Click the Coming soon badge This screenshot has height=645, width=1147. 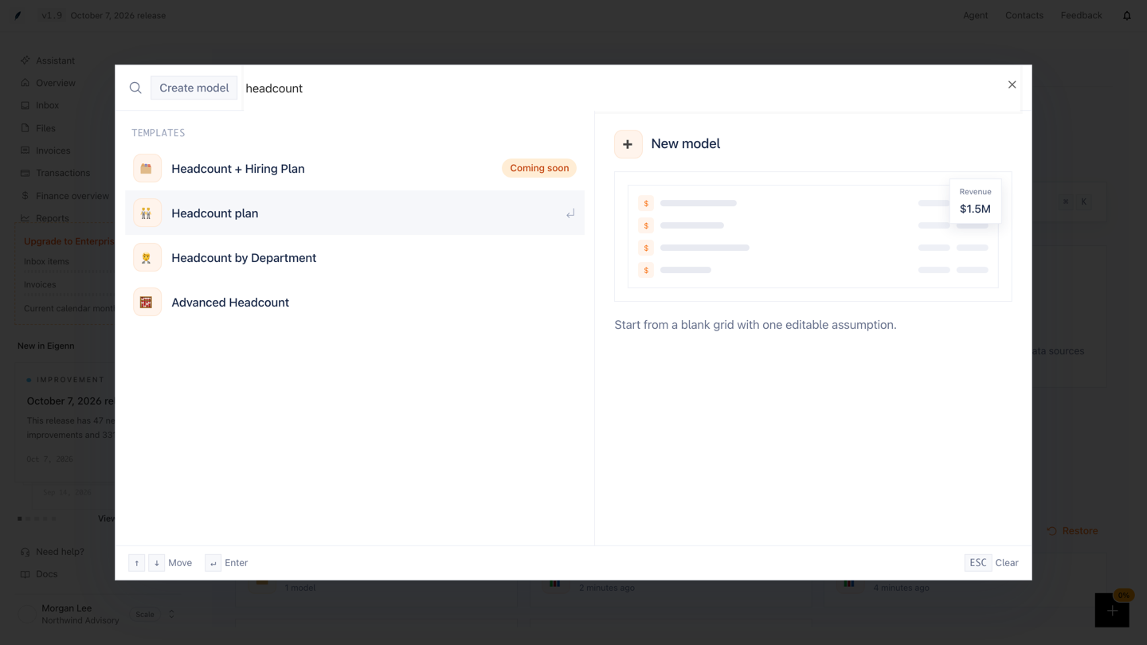(x=539, y=168)
